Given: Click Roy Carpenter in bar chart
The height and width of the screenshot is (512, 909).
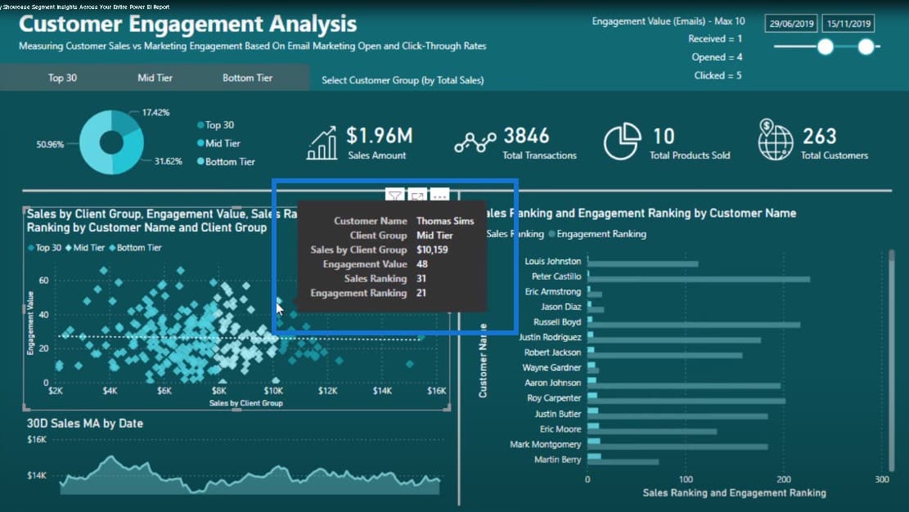Looking at the screenshot, I should [x=554, y=397].
